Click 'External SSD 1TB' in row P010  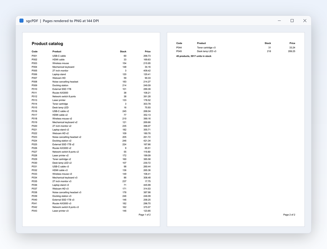pos(62,89)
